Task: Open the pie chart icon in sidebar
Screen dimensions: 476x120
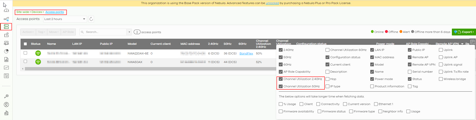Action: (6, 51)
